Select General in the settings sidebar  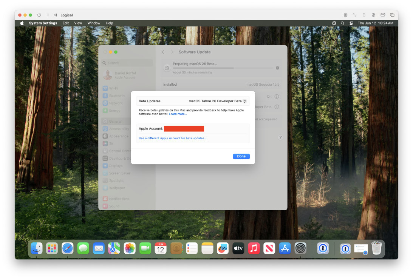tap(116, 121)
